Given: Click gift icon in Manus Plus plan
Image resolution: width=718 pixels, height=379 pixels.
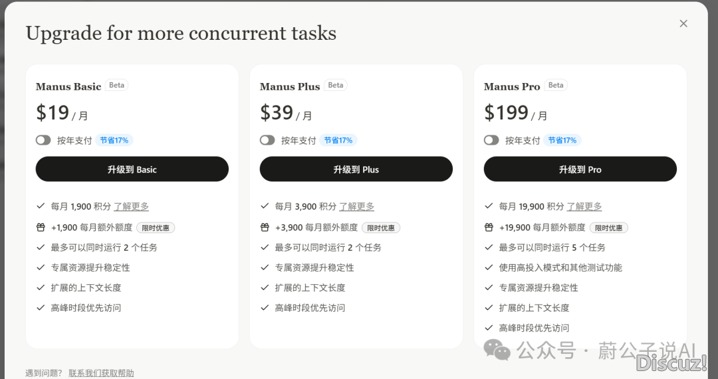Looking at the screenshot, I should click(x=265, y=227).
